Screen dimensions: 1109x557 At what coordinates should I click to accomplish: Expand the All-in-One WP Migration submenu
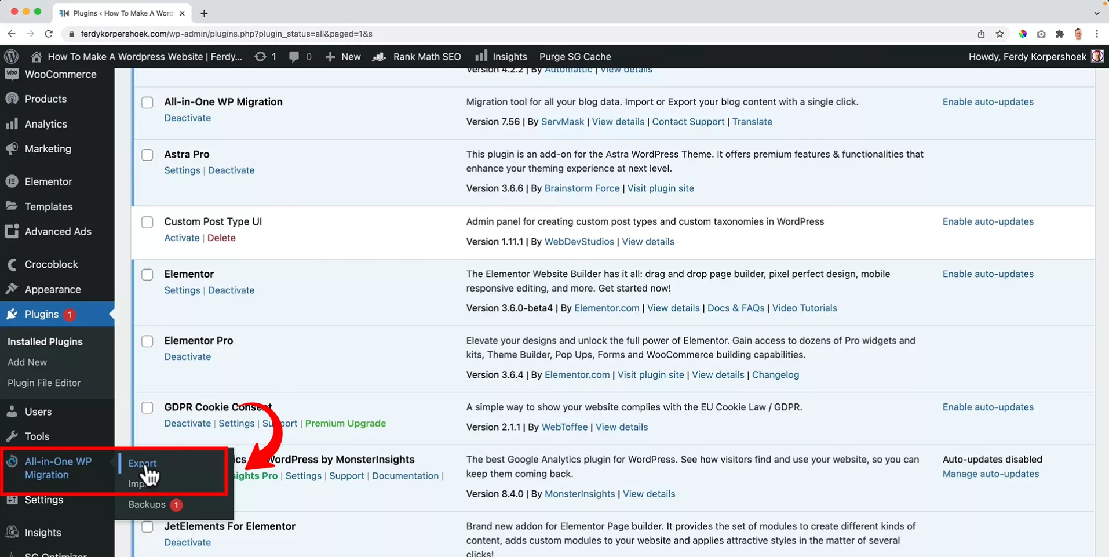tap(57, 468)
